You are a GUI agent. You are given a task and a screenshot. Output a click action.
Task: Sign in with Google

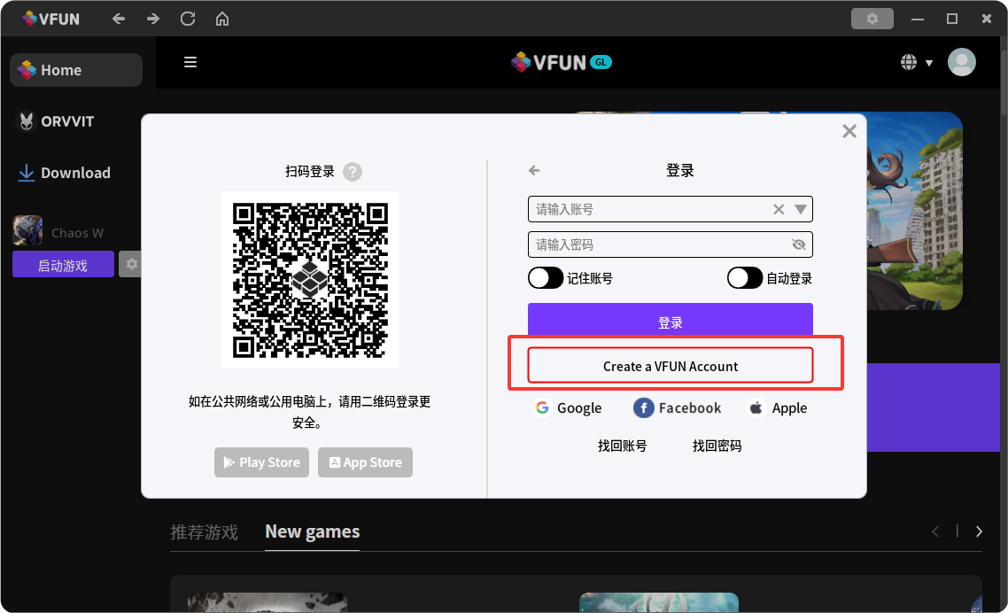coord(568,407)
